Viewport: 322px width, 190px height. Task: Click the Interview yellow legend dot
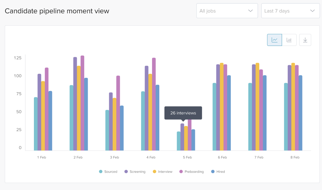point(154,171)
